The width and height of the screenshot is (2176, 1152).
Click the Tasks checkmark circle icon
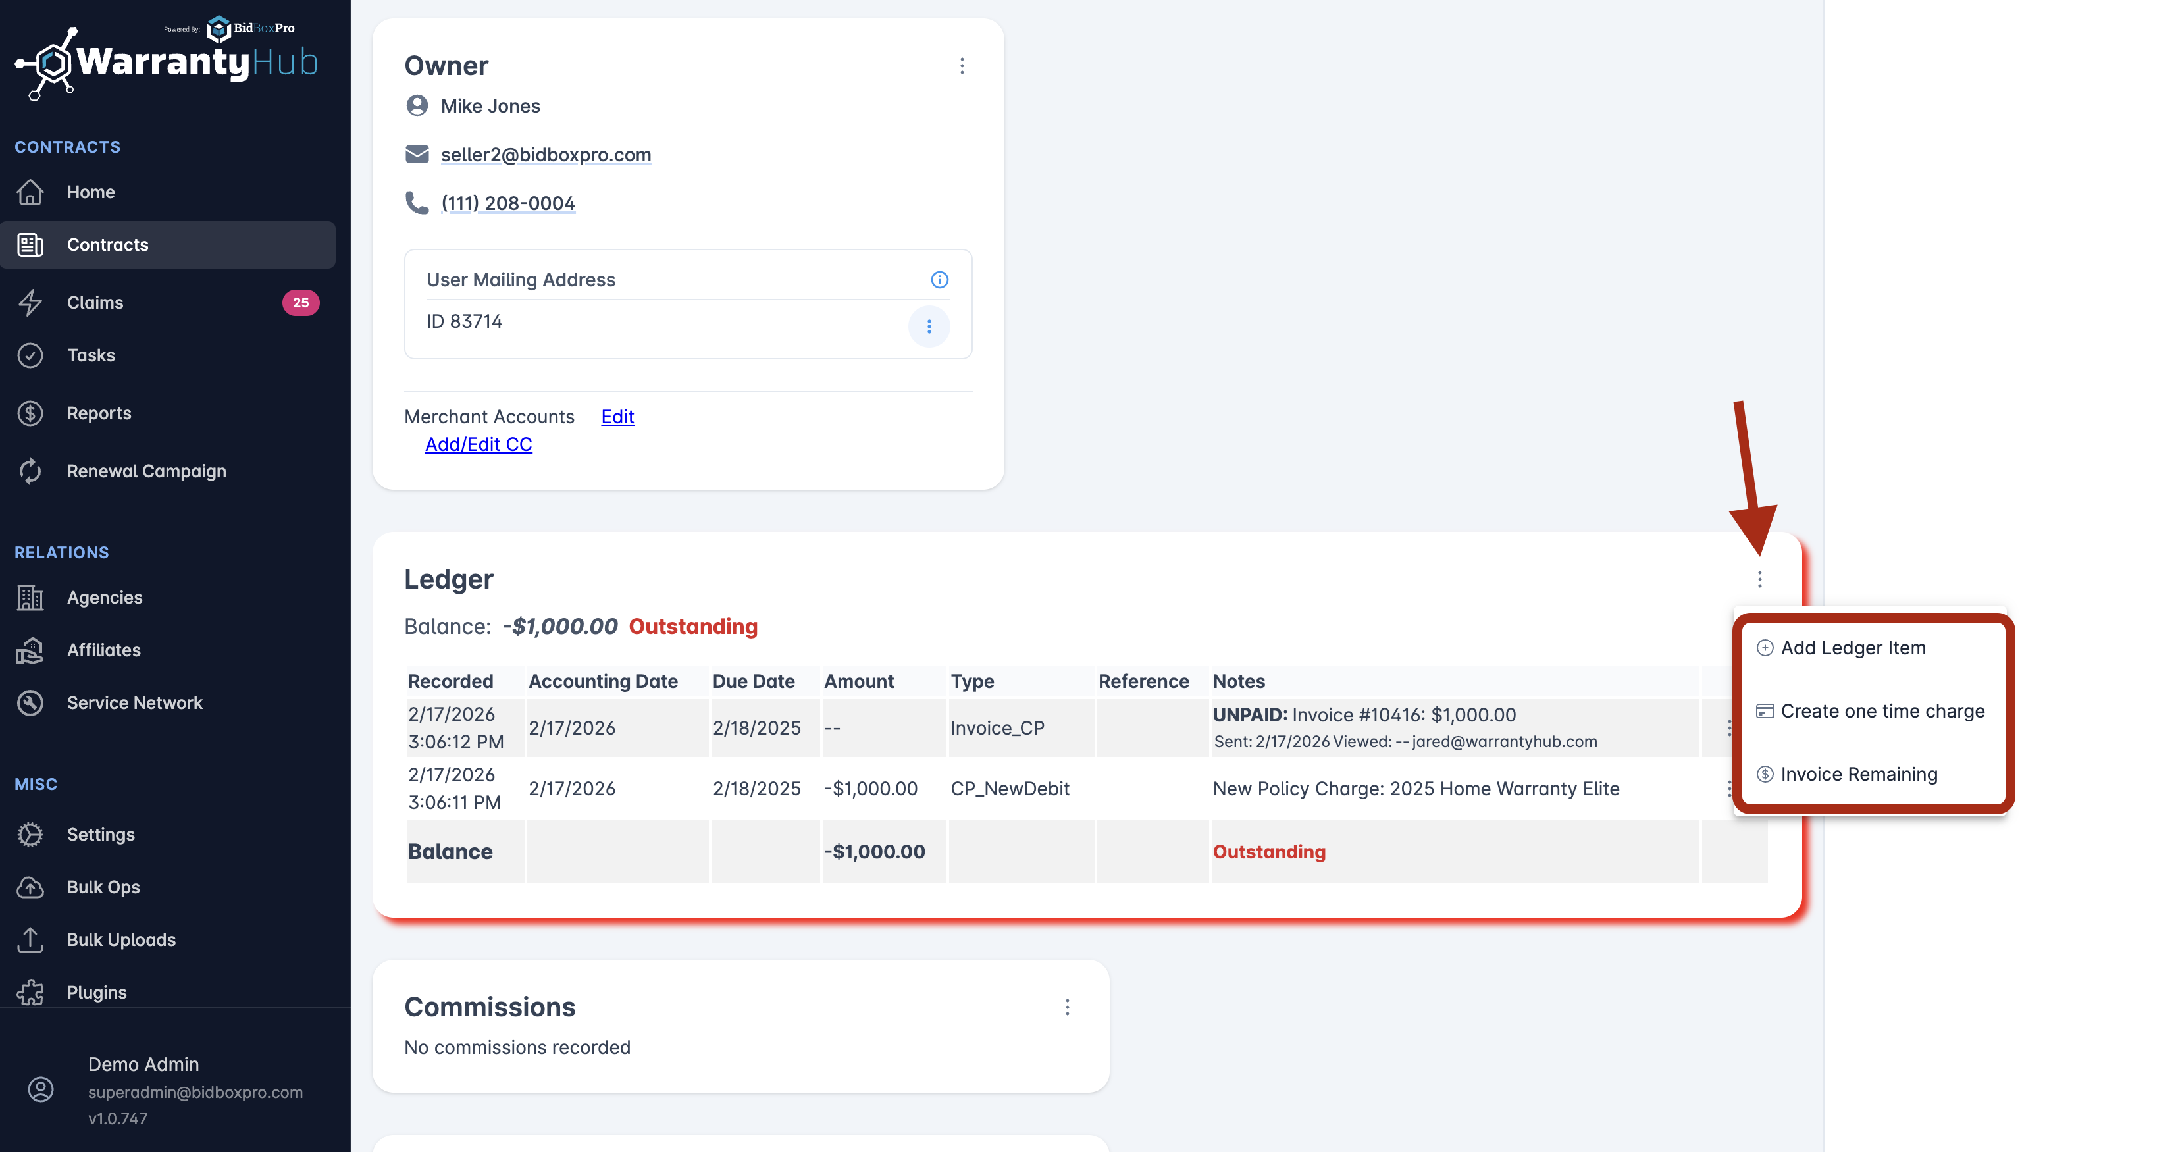pos(30,355)
